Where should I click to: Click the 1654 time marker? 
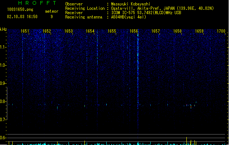(x=90, y=31)
